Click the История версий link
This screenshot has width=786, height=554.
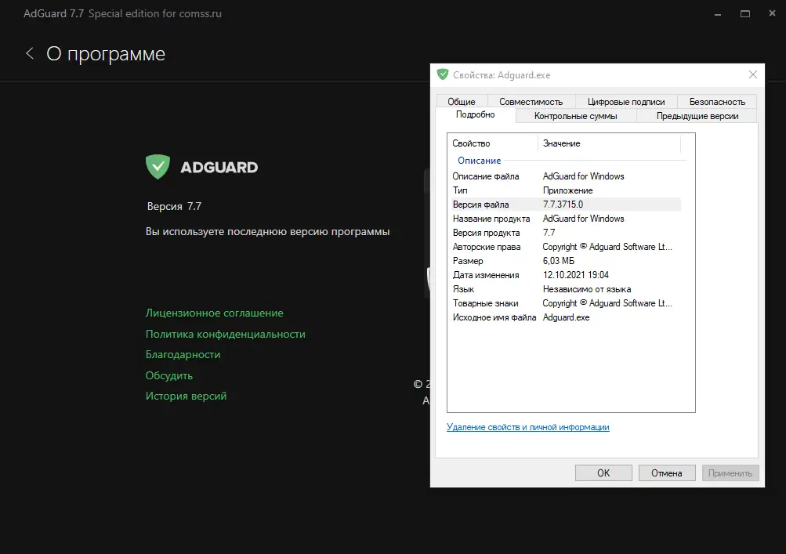pyautogui.click(x=186, y=396)
